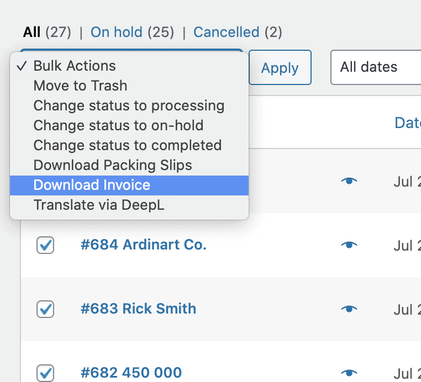
Task: Uncheck the #684 Ardinart Co. order checkbox
Action: click(45, 245)
